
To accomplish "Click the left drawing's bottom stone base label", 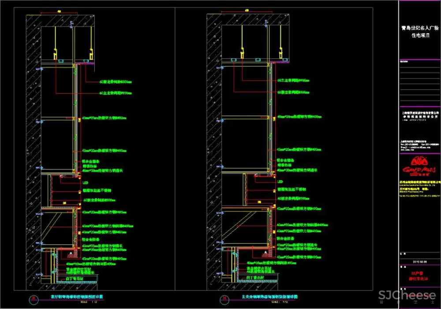I will (x=75, y=279).
